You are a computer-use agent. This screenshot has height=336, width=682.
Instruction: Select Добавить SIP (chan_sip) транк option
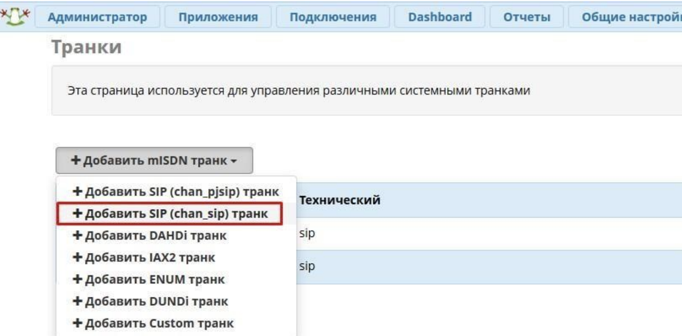click(x=170, y=213)
